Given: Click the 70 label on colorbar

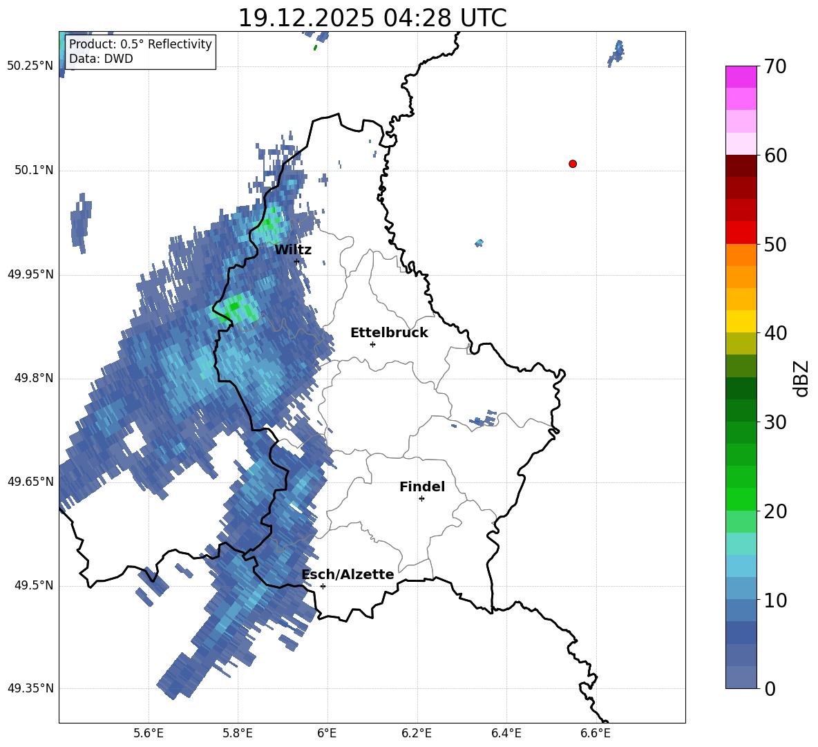Looking at the screenshot, I should point(775,66).
